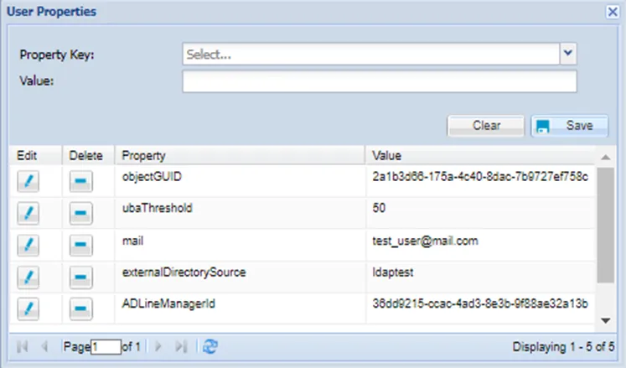
Task: Edit the mail property row
Action: (x=28, y=245)
